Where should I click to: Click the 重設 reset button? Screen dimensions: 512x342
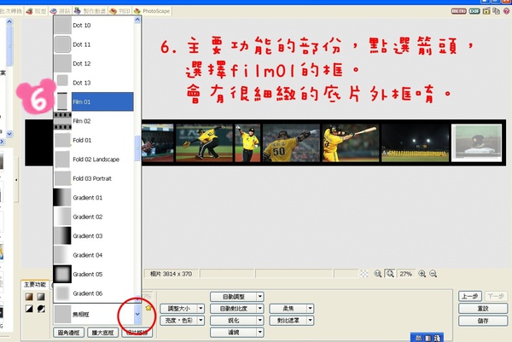483,309
